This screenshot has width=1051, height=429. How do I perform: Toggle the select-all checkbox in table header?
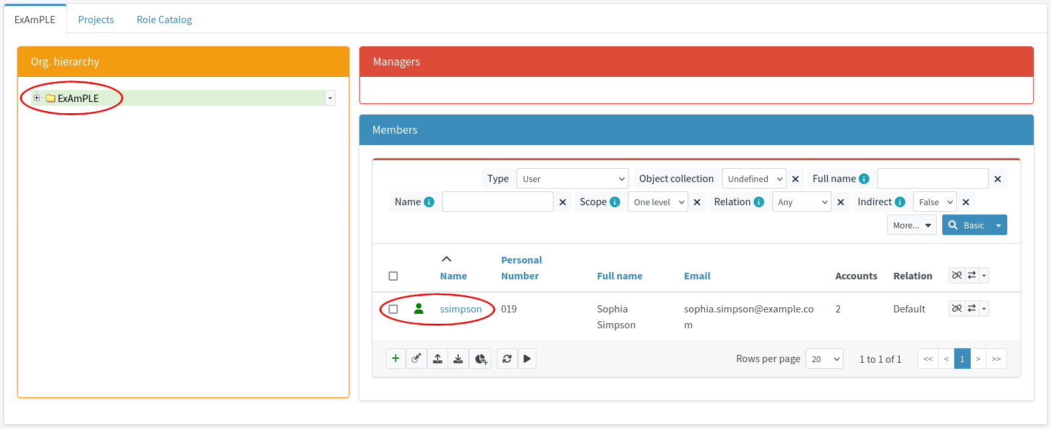point(393,276)
